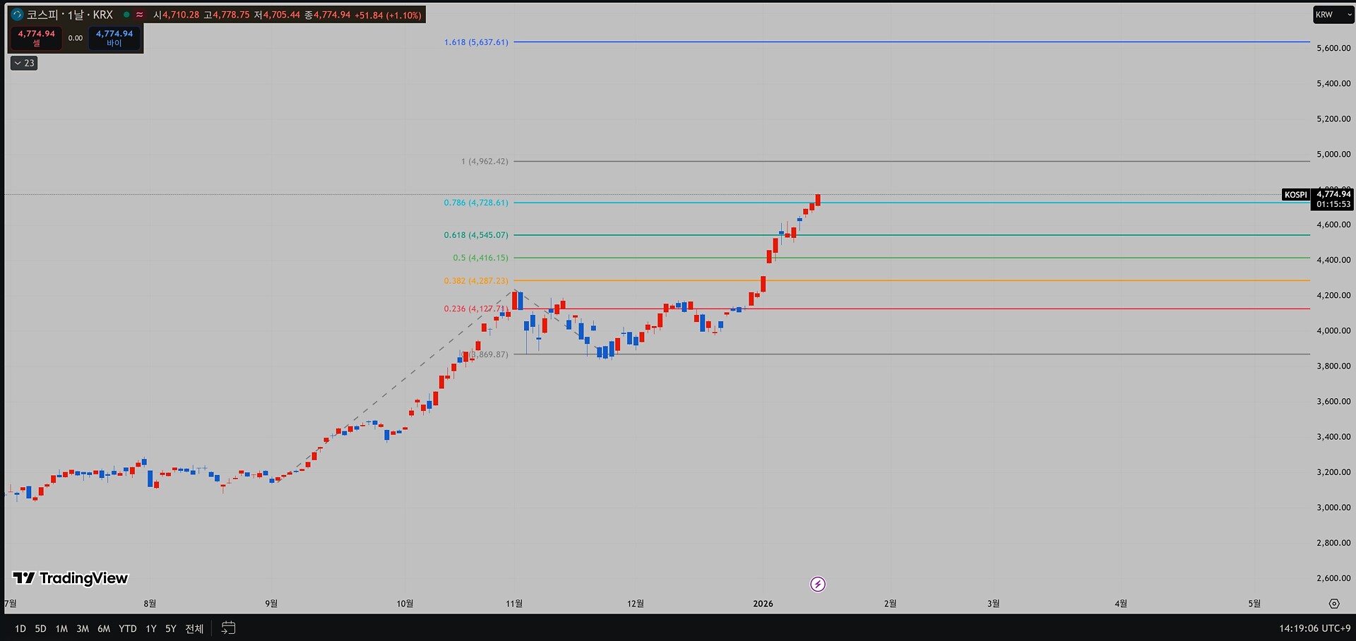Select the 5Y time range

coord(171,628)
